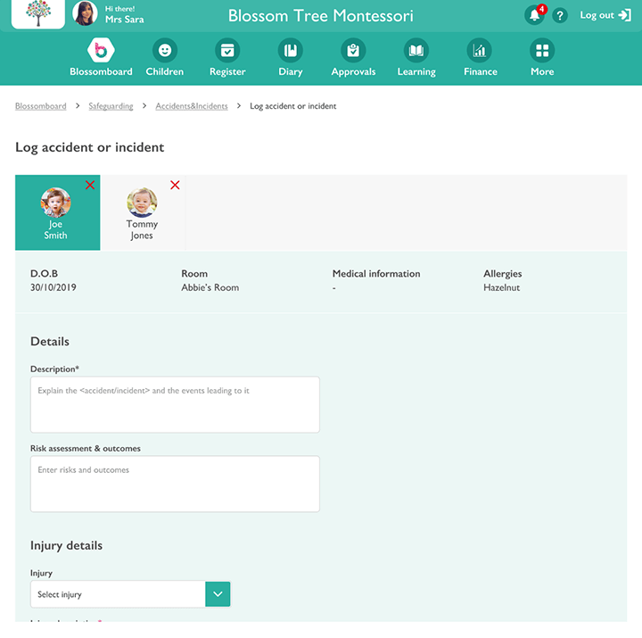Open the More menu icon
Image resolution: width=642 pixels, height=638 pixels.
coord(542,51)
